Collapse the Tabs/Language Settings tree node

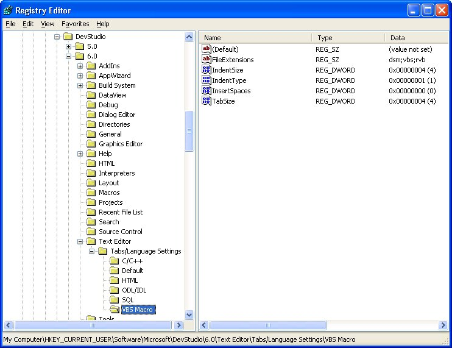pyautogui.click(x=91, y=252)
